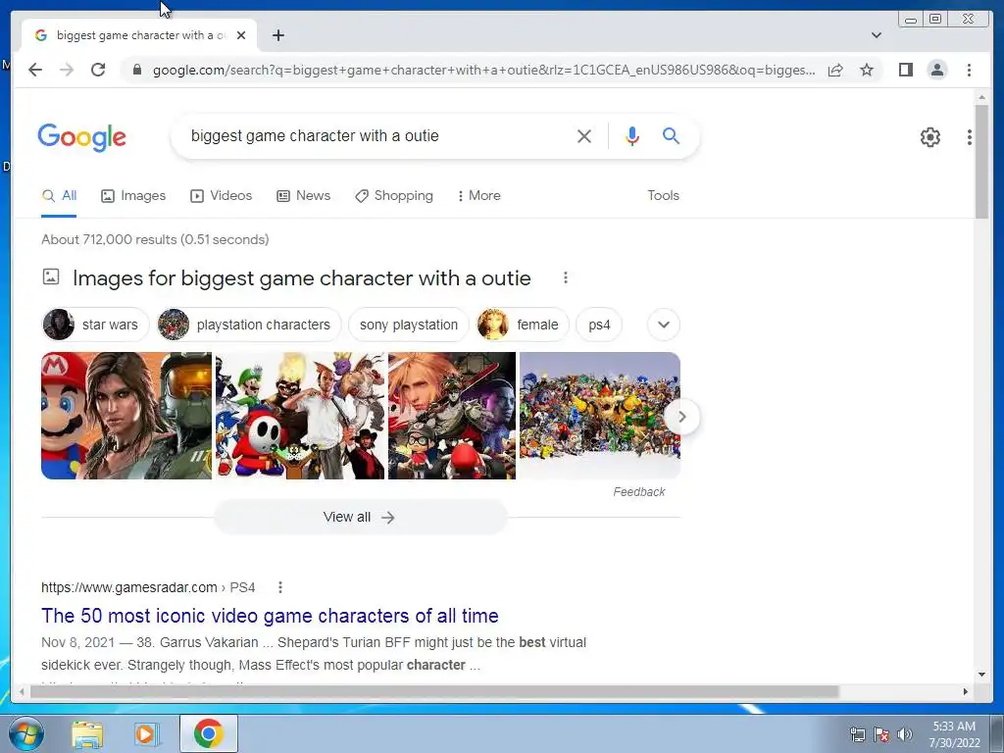The image size is (1004, 753).
Task: Click View all images button
Action: pyautogui.click(x=360, y=517)
